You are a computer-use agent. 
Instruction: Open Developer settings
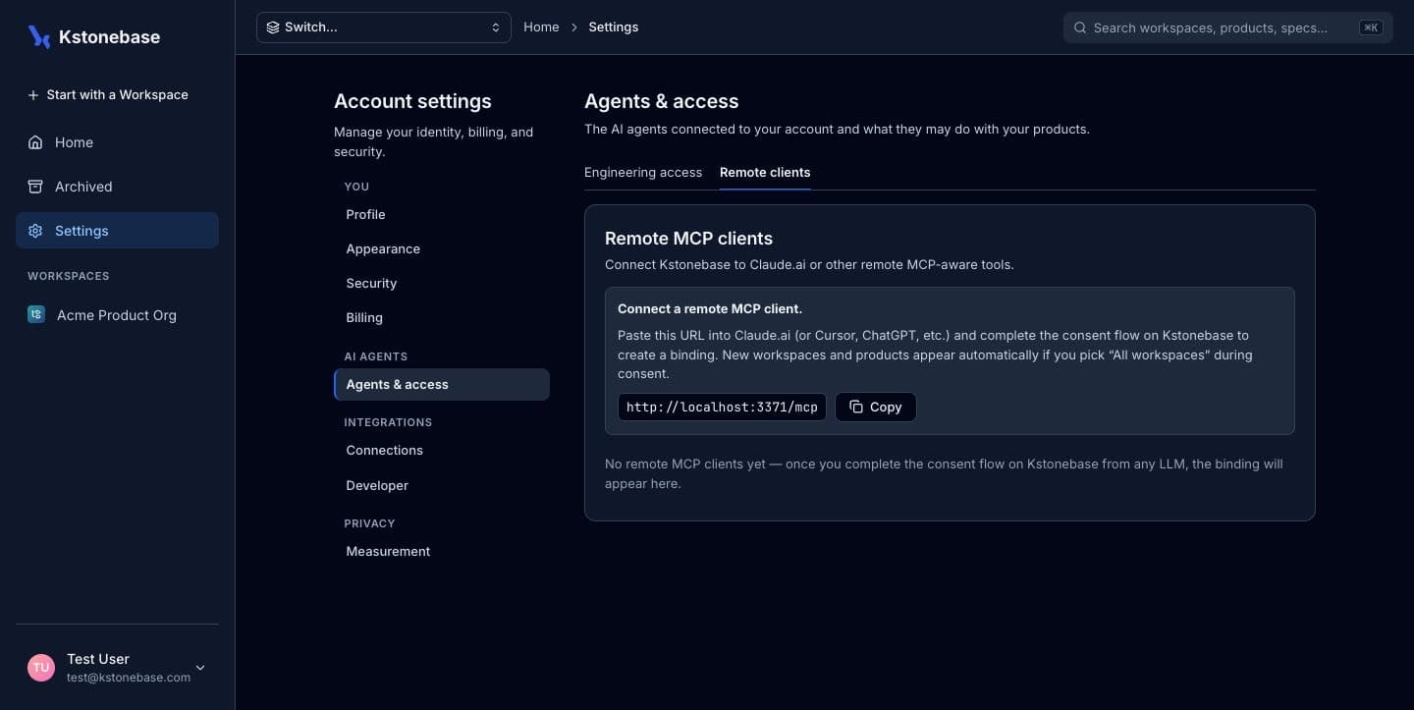click(442, 485)
